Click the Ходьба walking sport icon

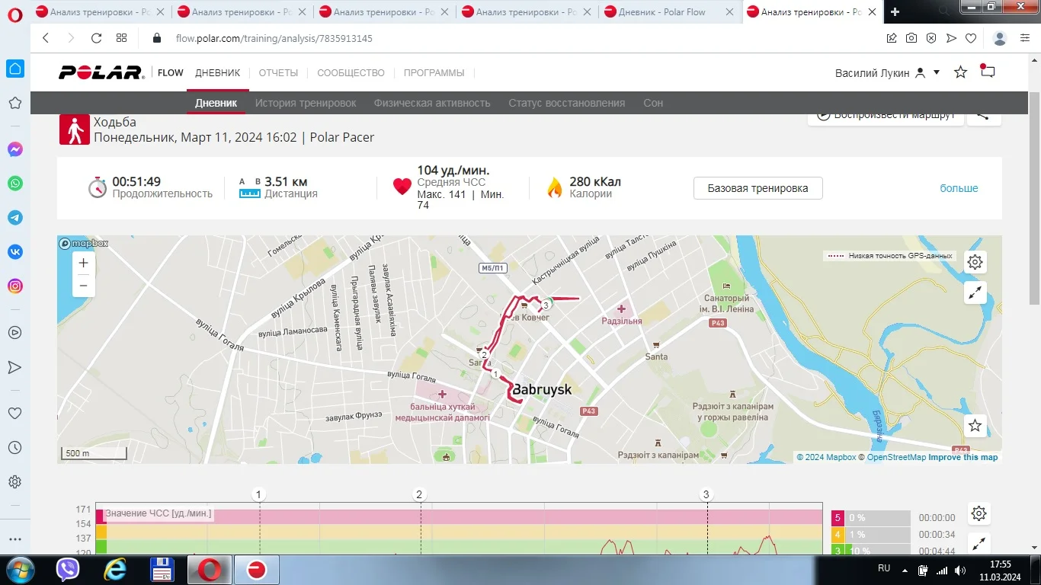(x=74, y=129)
